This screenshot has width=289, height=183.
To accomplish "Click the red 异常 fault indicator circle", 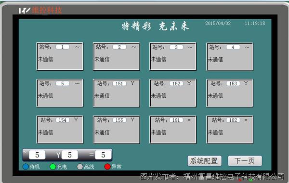I will tap(107, 167).
